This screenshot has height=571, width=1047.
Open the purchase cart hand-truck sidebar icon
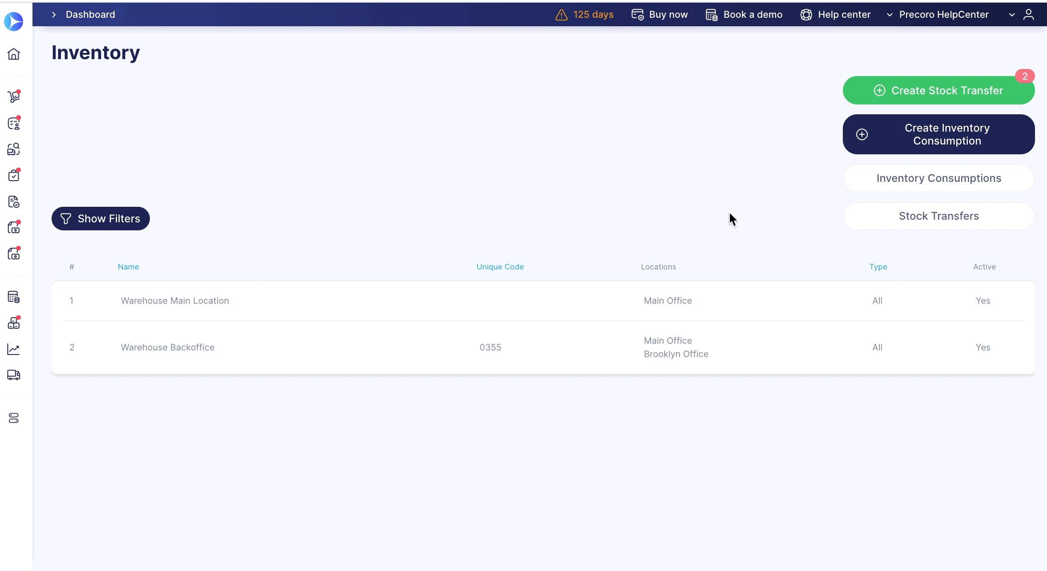pyautogui.click(x=14, y=96)
